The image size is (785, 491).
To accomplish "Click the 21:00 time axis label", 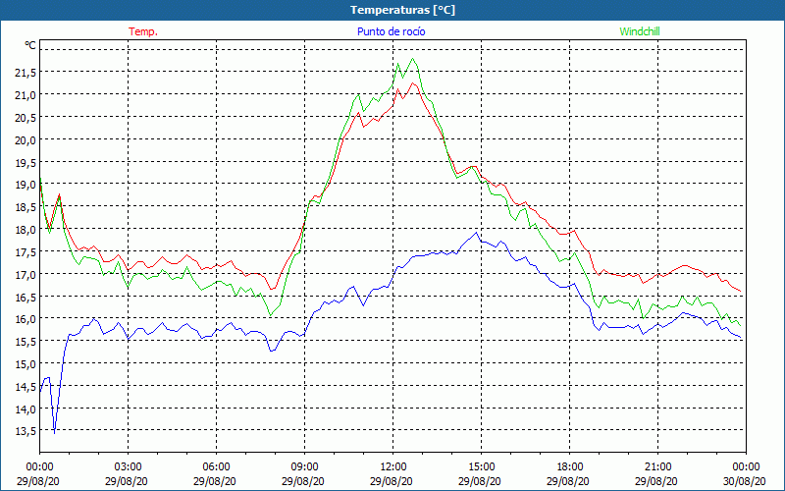I will [x=657, y=467].
